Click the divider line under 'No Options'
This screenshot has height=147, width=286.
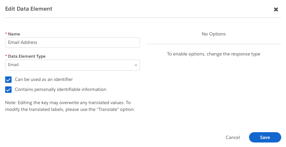[x=214, y=44]
